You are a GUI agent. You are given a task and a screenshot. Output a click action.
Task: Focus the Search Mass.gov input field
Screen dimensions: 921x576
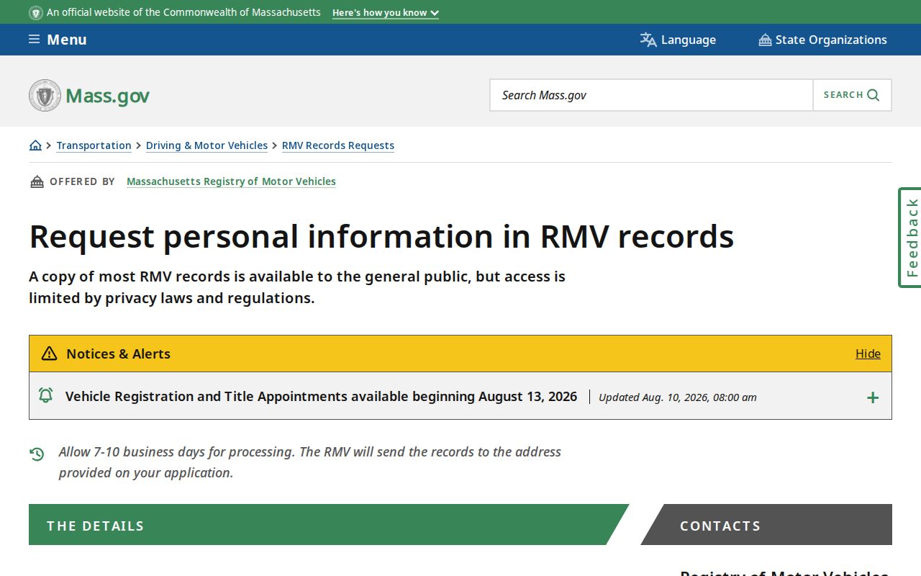point(652,95)
